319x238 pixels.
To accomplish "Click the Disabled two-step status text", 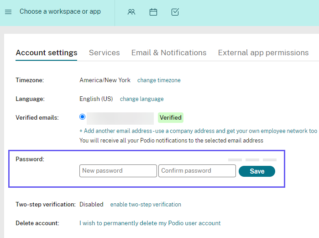I will click(91, 204).
